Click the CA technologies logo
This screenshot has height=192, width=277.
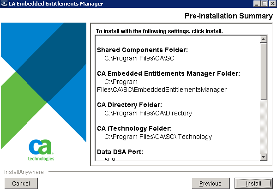pos(41,150)
